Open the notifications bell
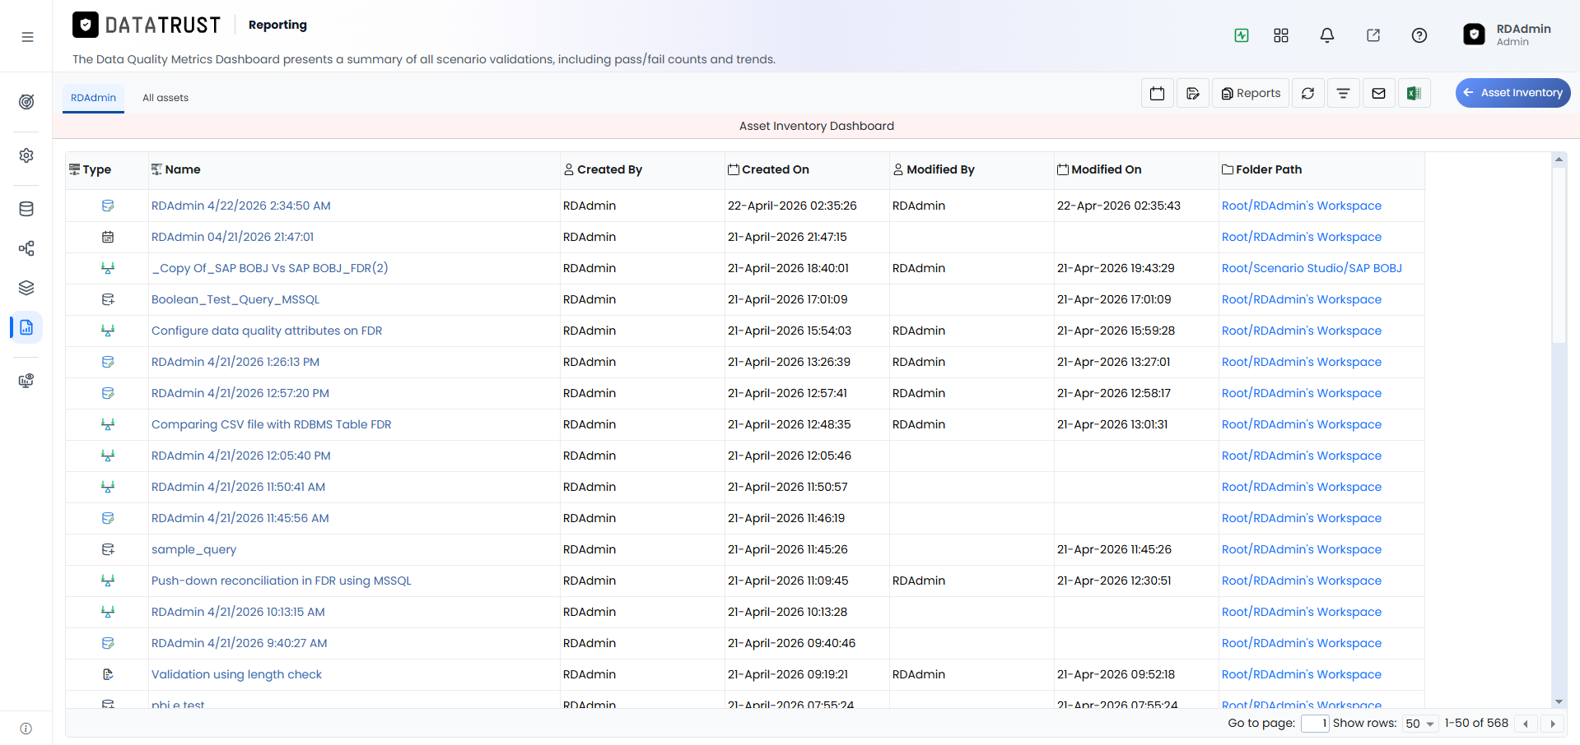This screenshot has height=745, width=1580. [x=1327, y=35]
